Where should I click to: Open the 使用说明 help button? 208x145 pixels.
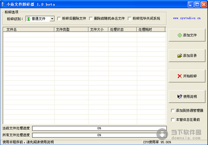pos(187,97)
